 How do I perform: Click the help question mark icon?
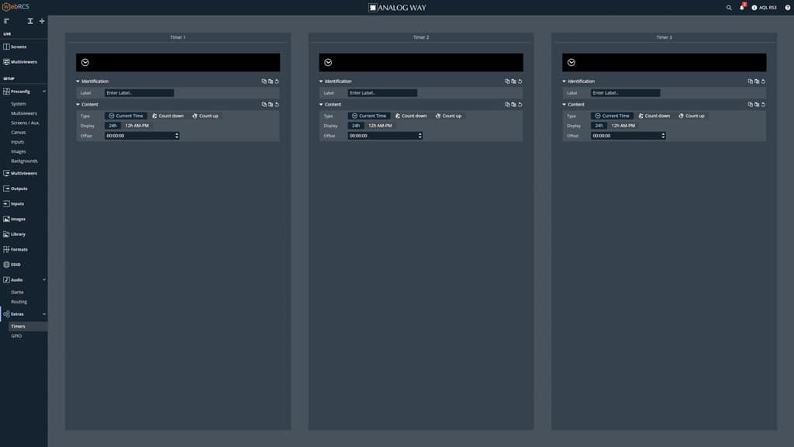pyautogui.click(x=788, y=8)
